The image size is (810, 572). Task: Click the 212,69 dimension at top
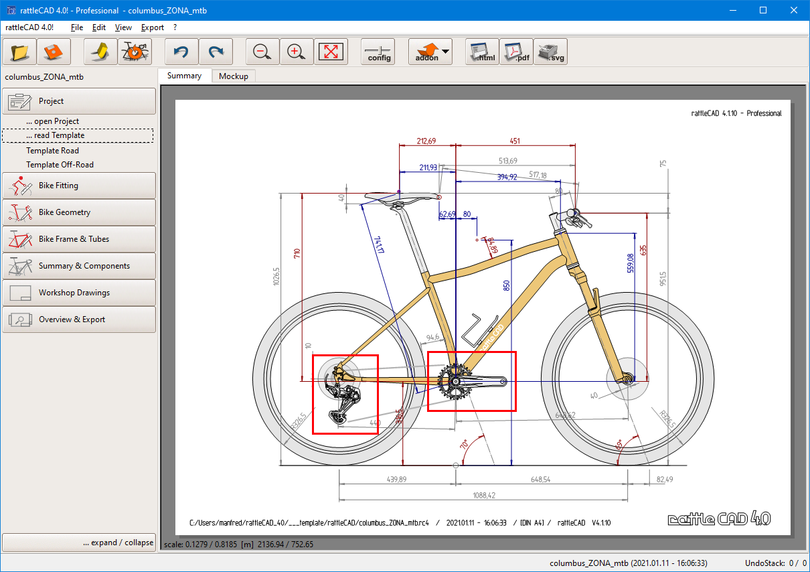[426, 141]
